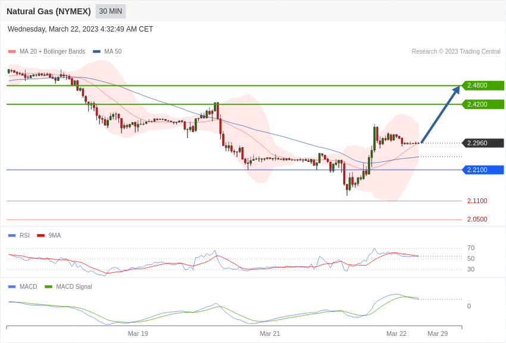Click the RSI 70 axis value
This screenshot has width=506, height=343.
point(471,248)
